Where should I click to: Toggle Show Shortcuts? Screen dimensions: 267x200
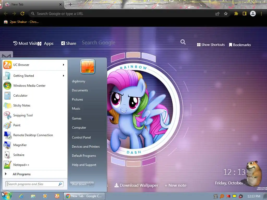pyautogui.click(x=211, y=45)
